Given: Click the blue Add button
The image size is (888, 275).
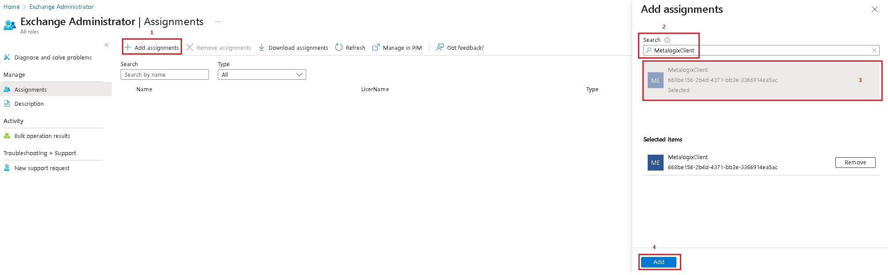Looking at the screenshot, I should click(x=659, y=262).
